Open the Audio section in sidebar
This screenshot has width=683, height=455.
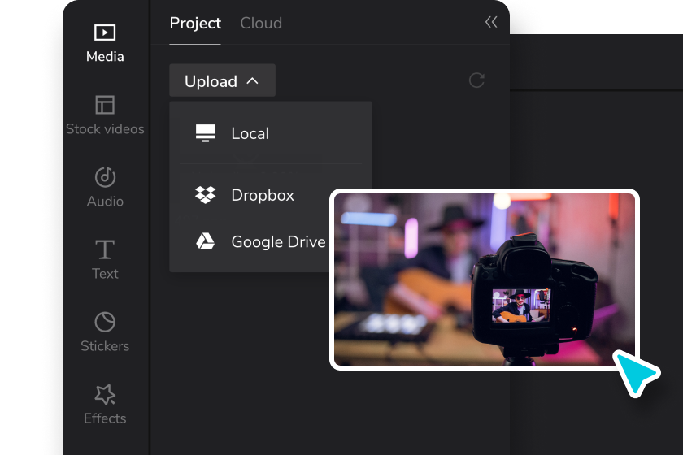click(105, 187)
